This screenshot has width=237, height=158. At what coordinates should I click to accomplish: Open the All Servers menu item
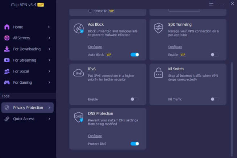coord(27,38)
